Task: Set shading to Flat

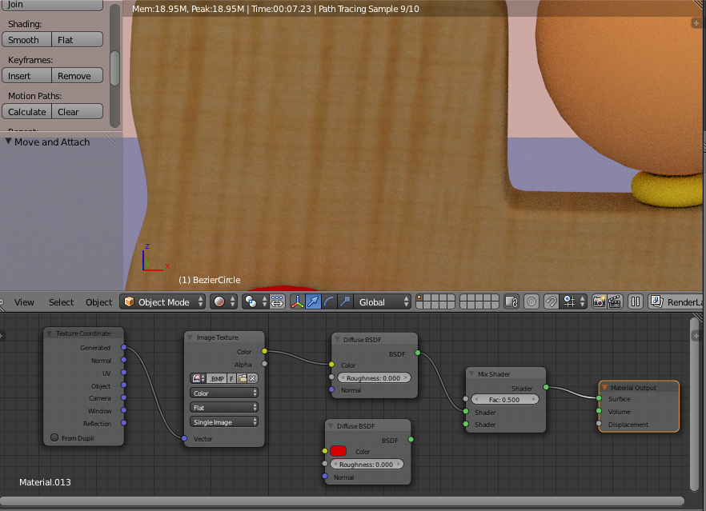Action: click(78, 40)
